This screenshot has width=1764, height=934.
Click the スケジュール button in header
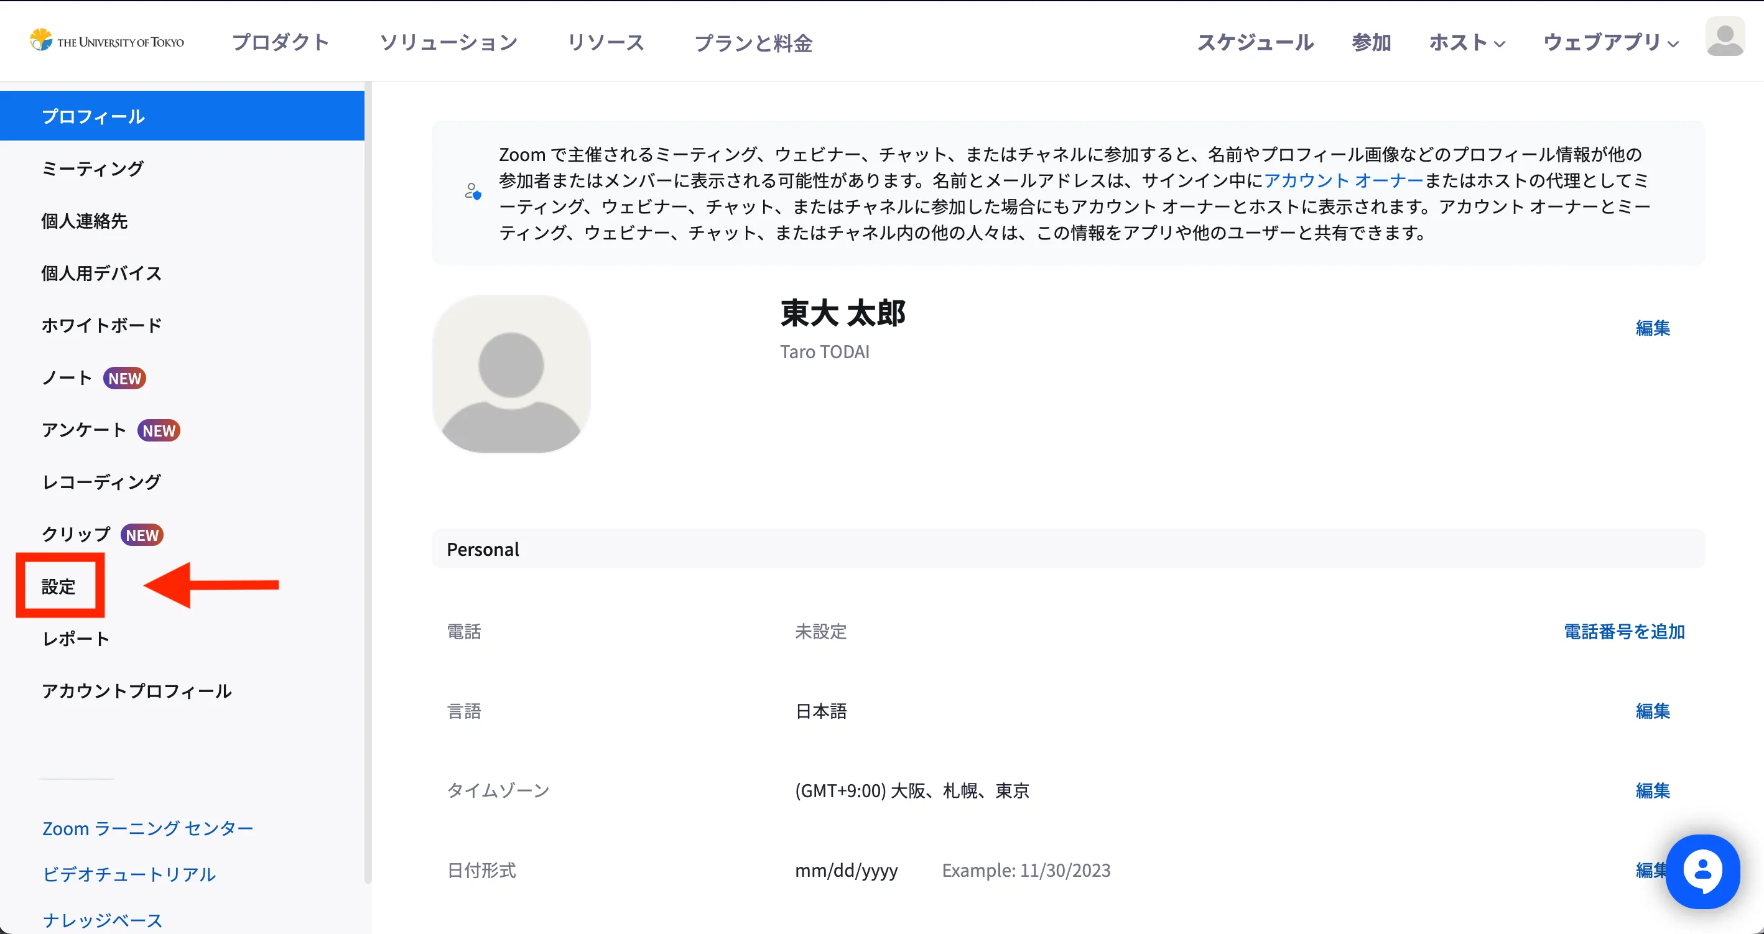(x=1255, y=42)
